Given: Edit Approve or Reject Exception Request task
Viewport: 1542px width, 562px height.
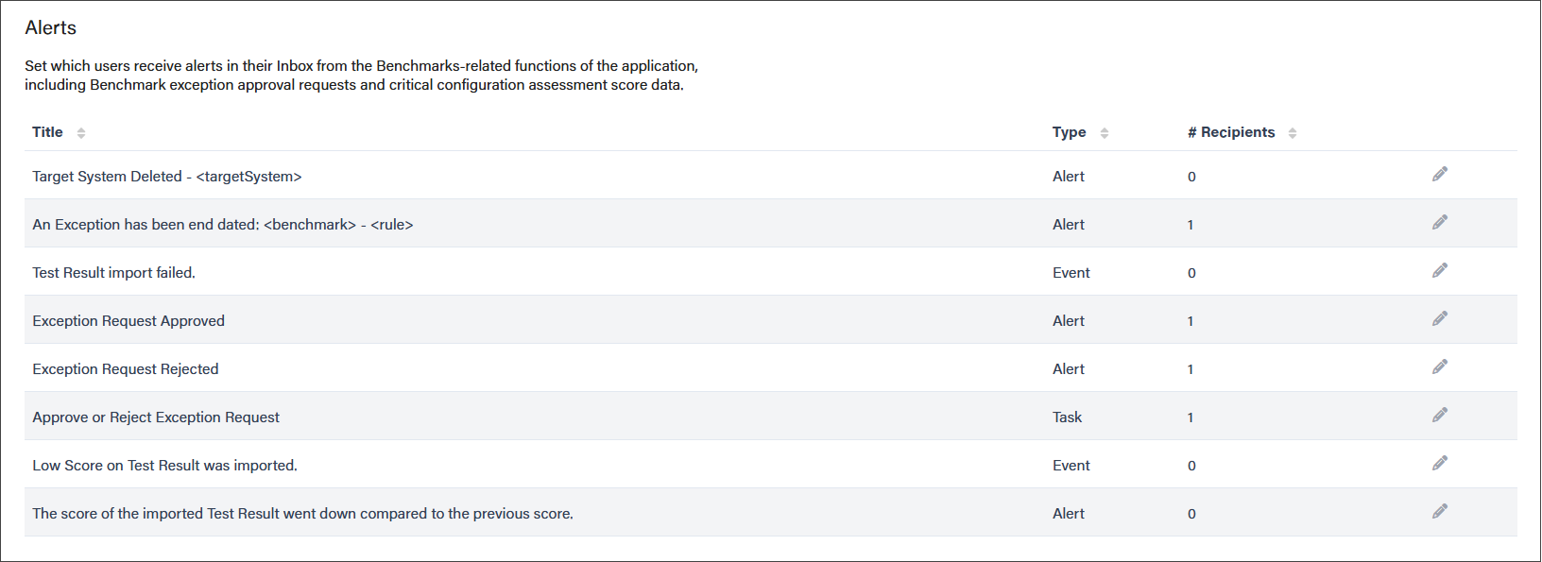Looking at the screenshot, I should point(1439,415).
